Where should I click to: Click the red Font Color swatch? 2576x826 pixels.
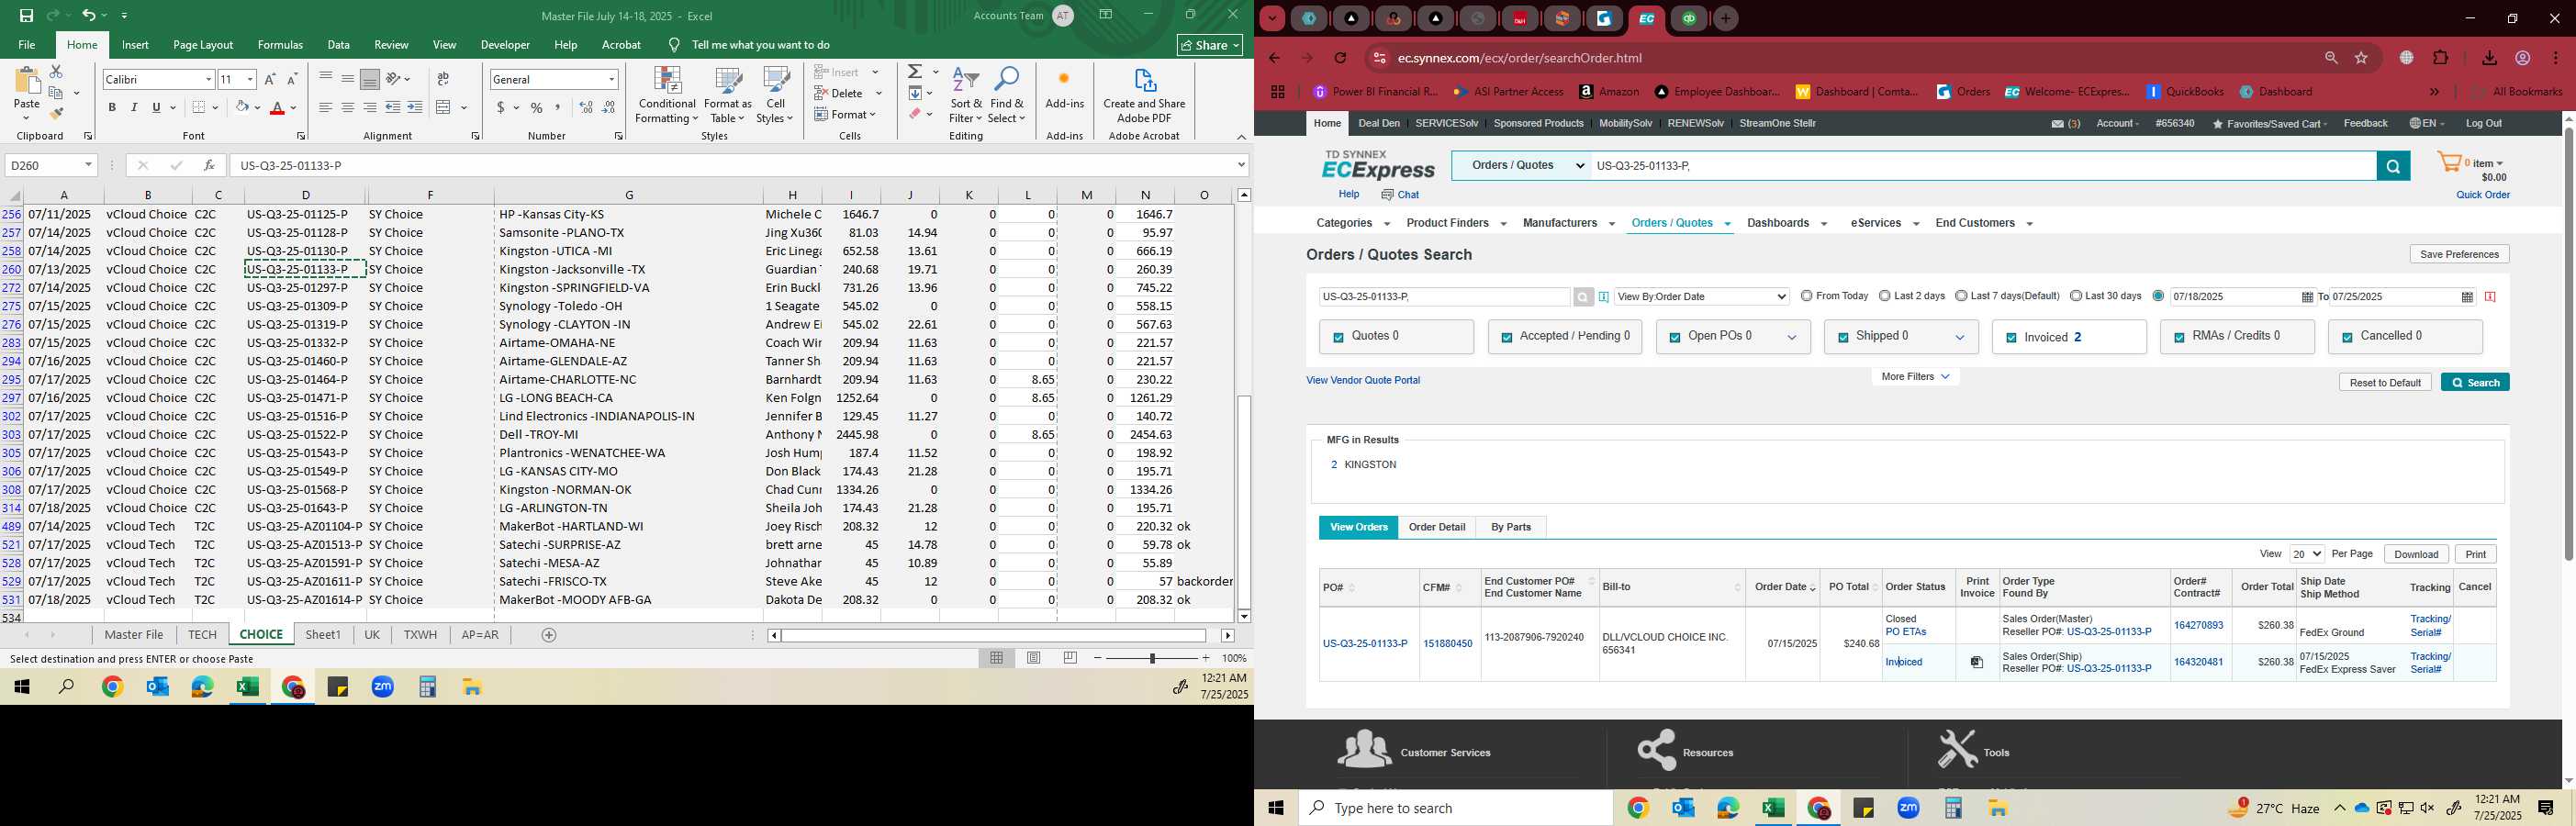point(278,108)
